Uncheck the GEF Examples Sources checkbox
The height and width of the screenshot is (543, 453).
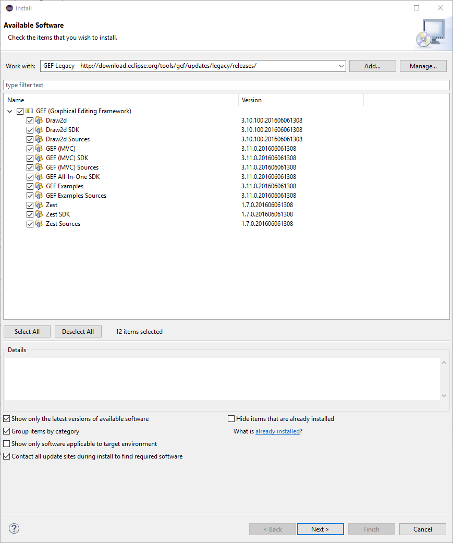pos(30,195)
